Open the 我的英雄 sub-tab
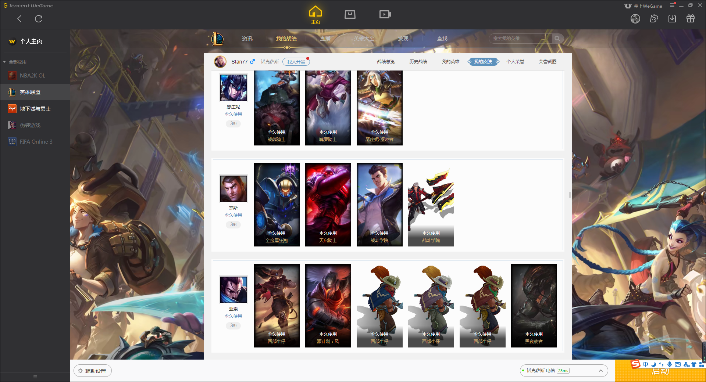This screenshot has width=706, height=382. pyautogui.click(x=450, y=62)
